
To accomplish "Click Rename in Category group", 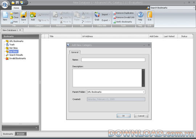I will [43, 15].
